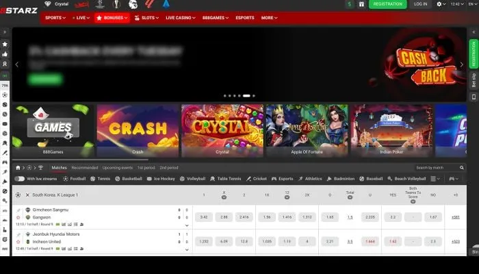The image size is (479, 274).
Task: Open the Apple Of Fortune game thumbnail
Action: pyautogui.click(x=307, y=131)
